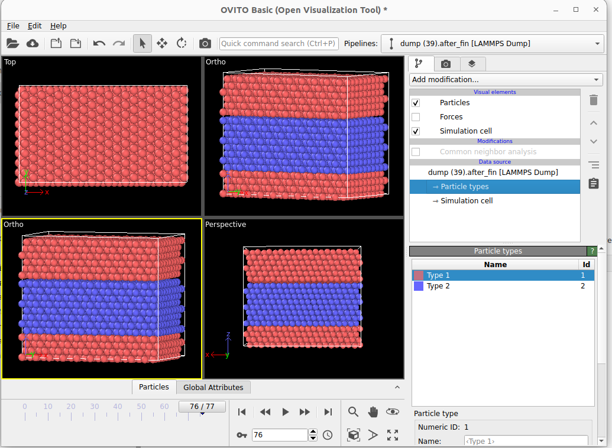Click the Top viewport caption label
Screen dimensions: 612x448
click(10, 61)
